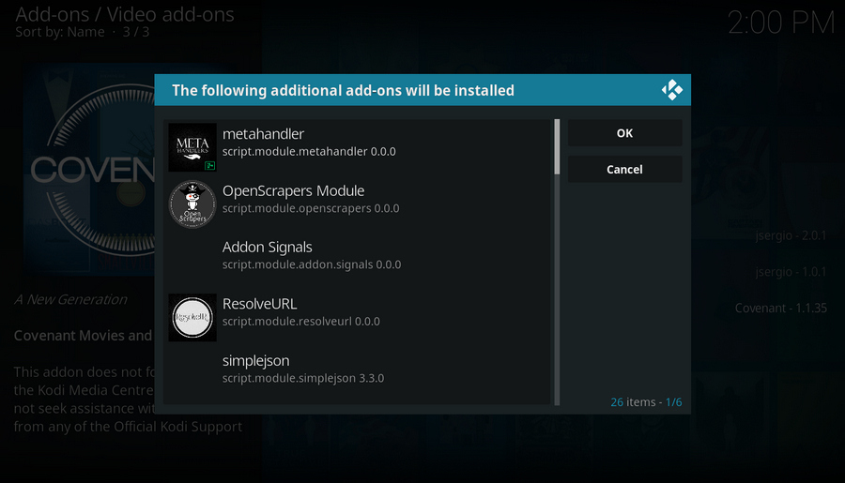845x483 pixels.
Task: Click the Covenant add-on artwork thumbnail
Action: 89,170
